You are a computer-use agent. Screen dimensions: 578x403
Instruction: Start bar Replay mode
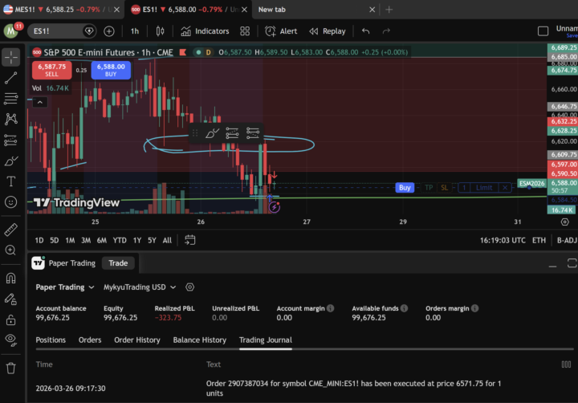tap(328, 31)
